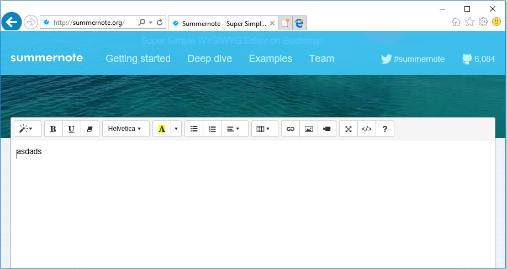507x269 pixels.
Task: Open the GitHub 6,084 stars link
Action: (478, 59)
